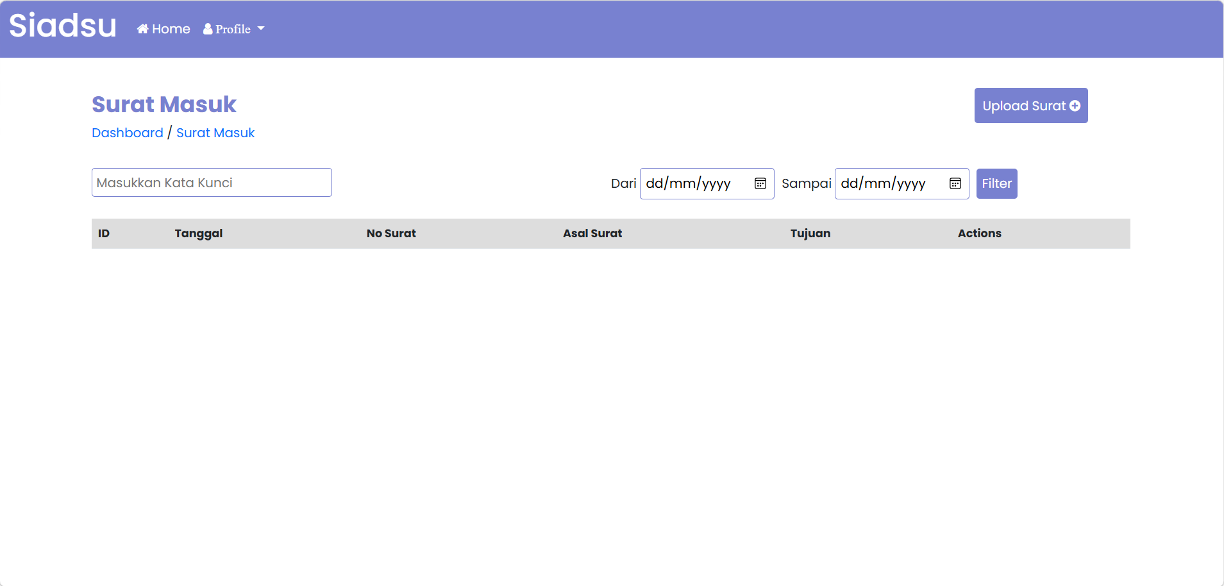Click the Dari date input field
This screenshot has width=1224, height=586.
click(692, 183)
